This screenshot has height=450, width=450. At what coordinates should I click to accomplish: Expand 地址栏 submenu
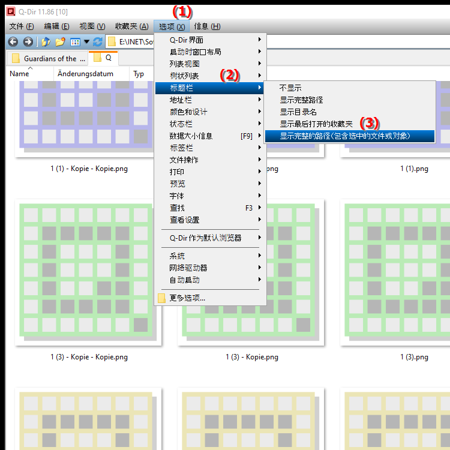(x=211, y=100)
